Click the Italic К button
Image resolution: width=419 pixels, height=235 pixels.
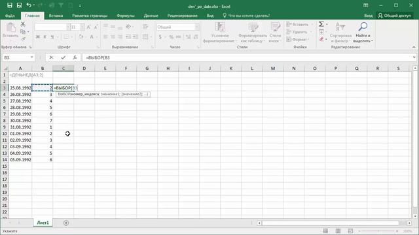tap(45, 37)
